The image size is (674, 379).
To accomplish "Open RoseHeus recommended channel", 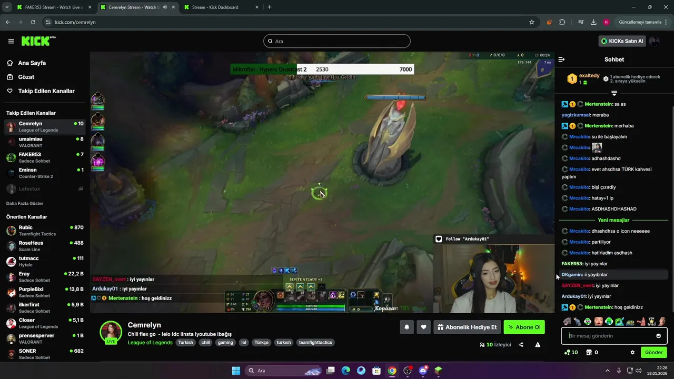I will pos(44,246).
